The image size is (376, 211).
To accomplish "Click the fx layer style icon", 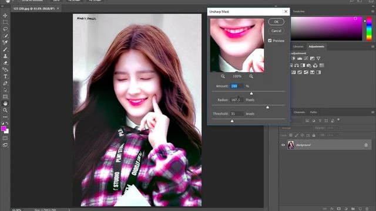I will (332, 209).
